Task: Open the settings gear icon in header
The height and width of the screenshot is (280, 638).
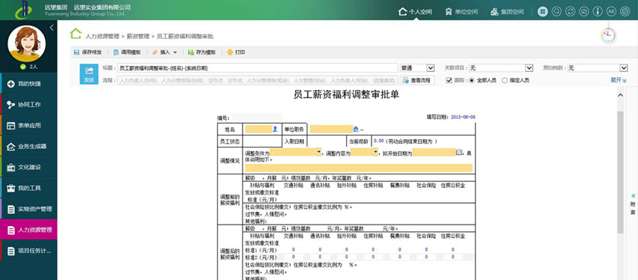Action: 625,11
